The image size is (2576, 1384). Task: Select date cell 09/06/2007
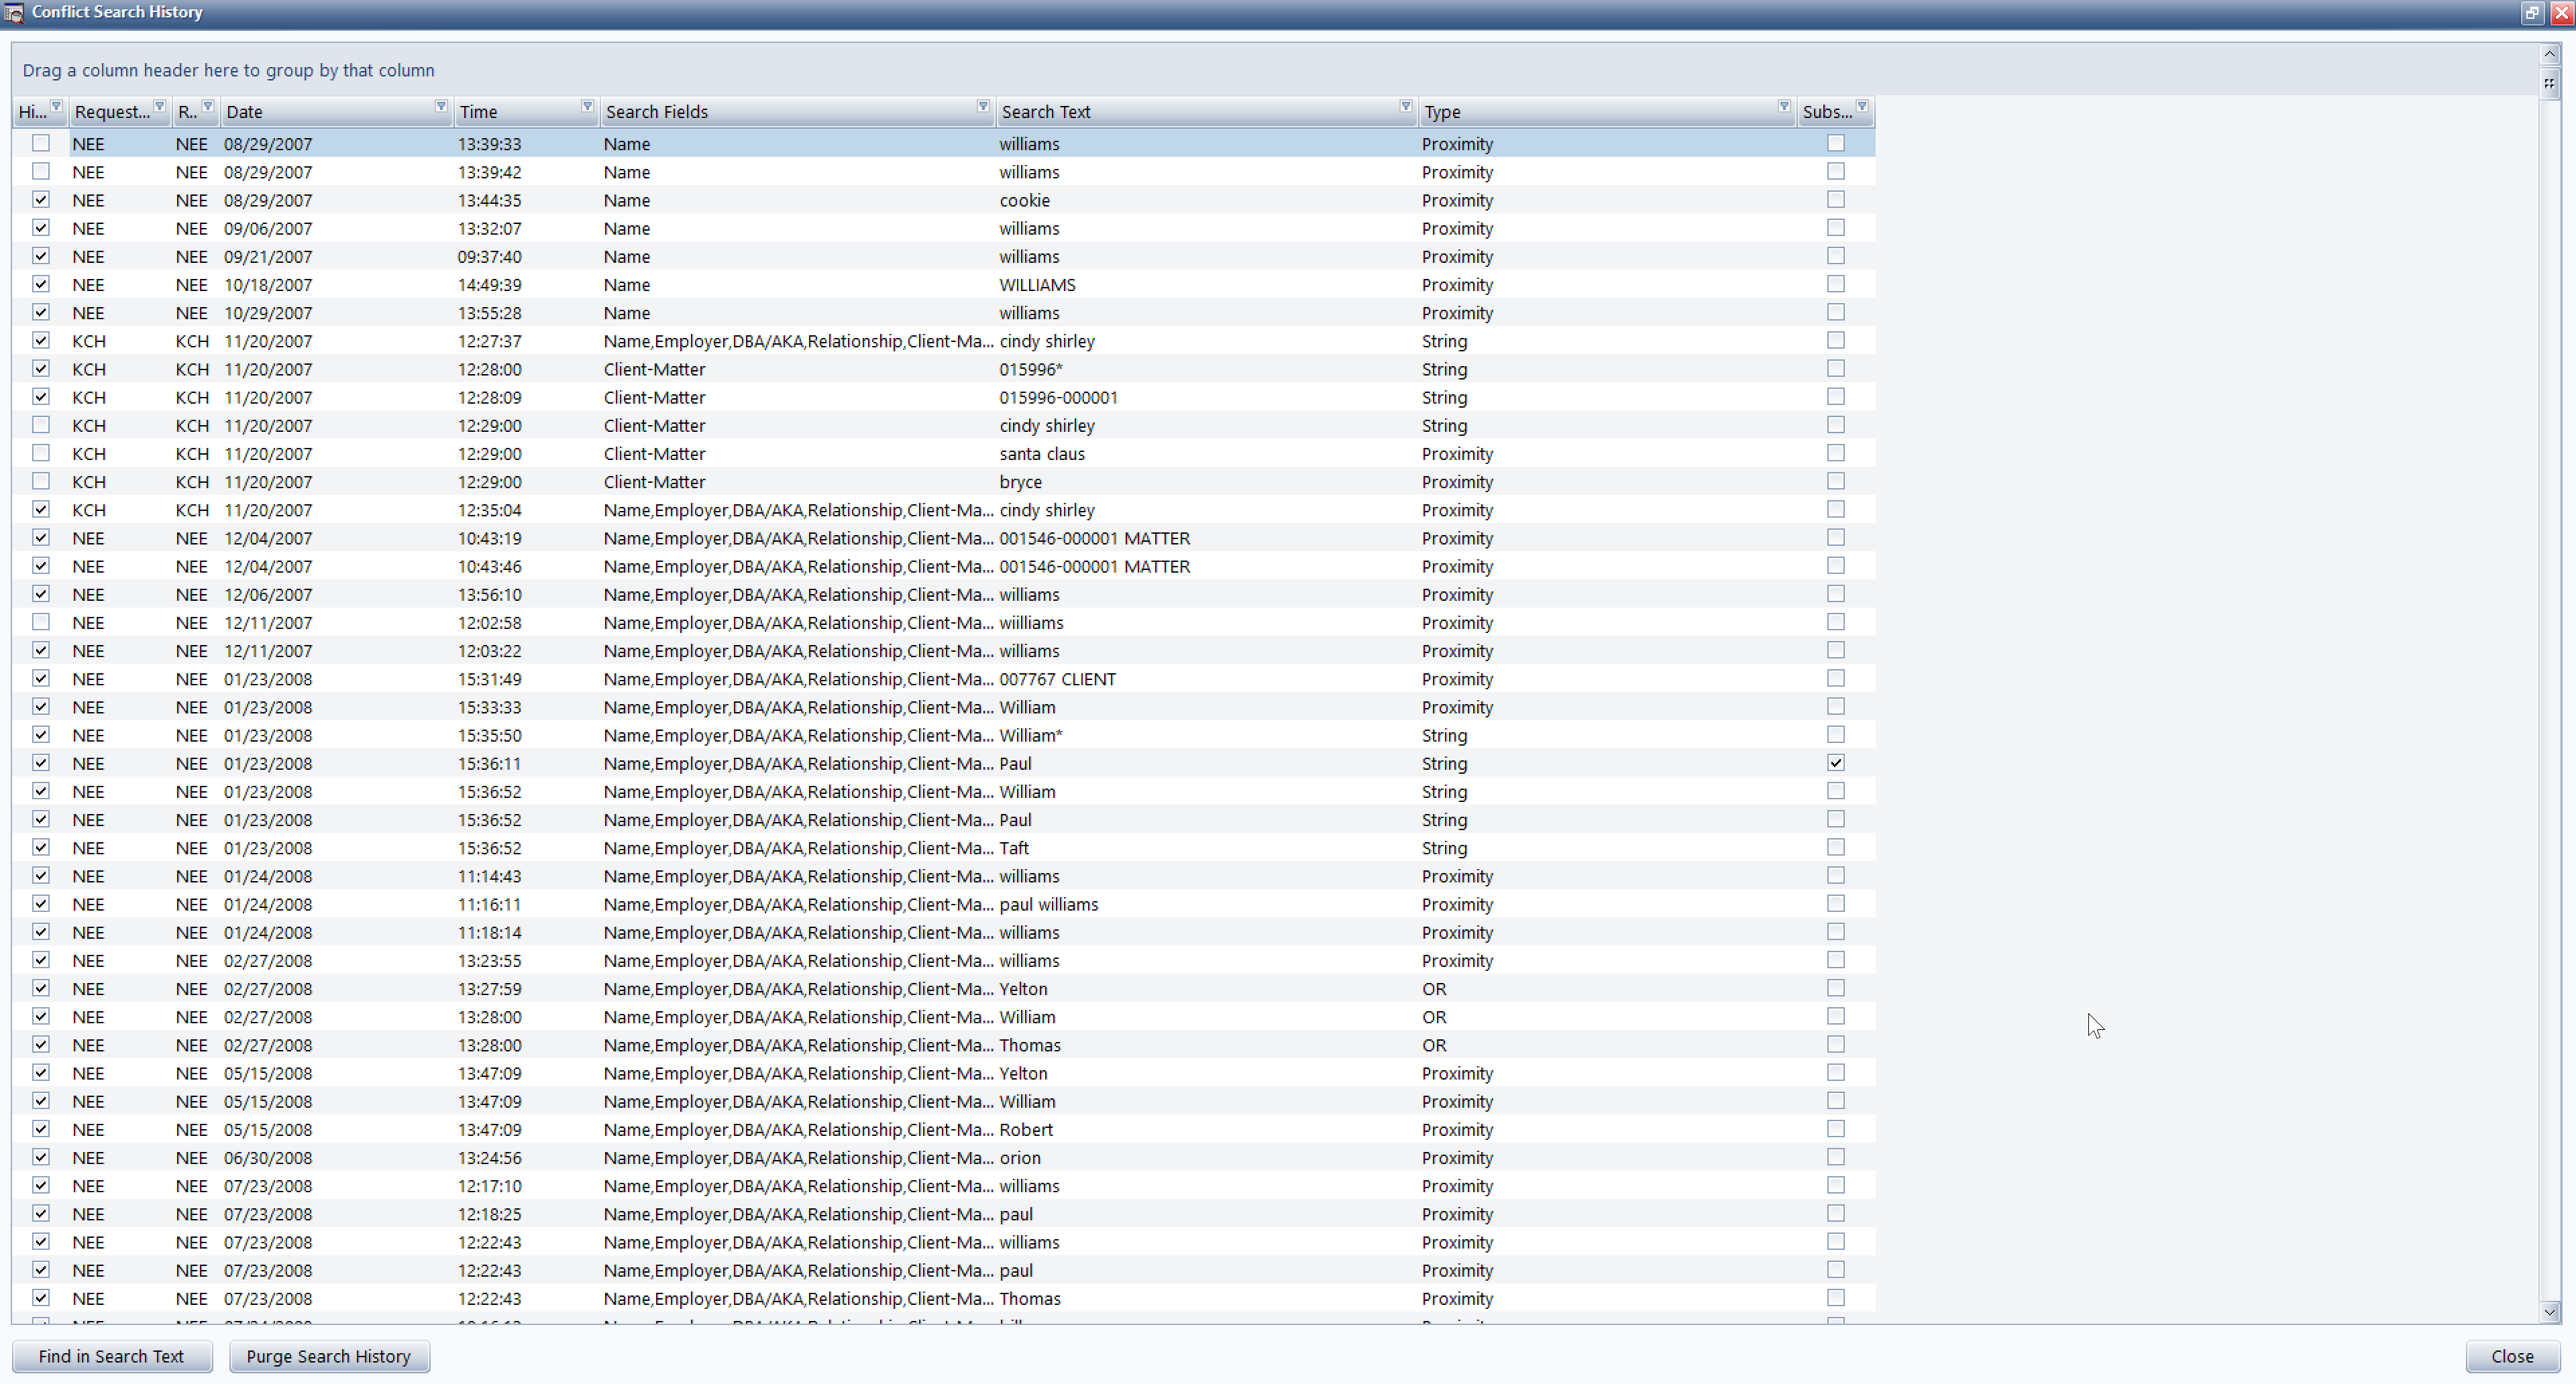click(268, 229)
